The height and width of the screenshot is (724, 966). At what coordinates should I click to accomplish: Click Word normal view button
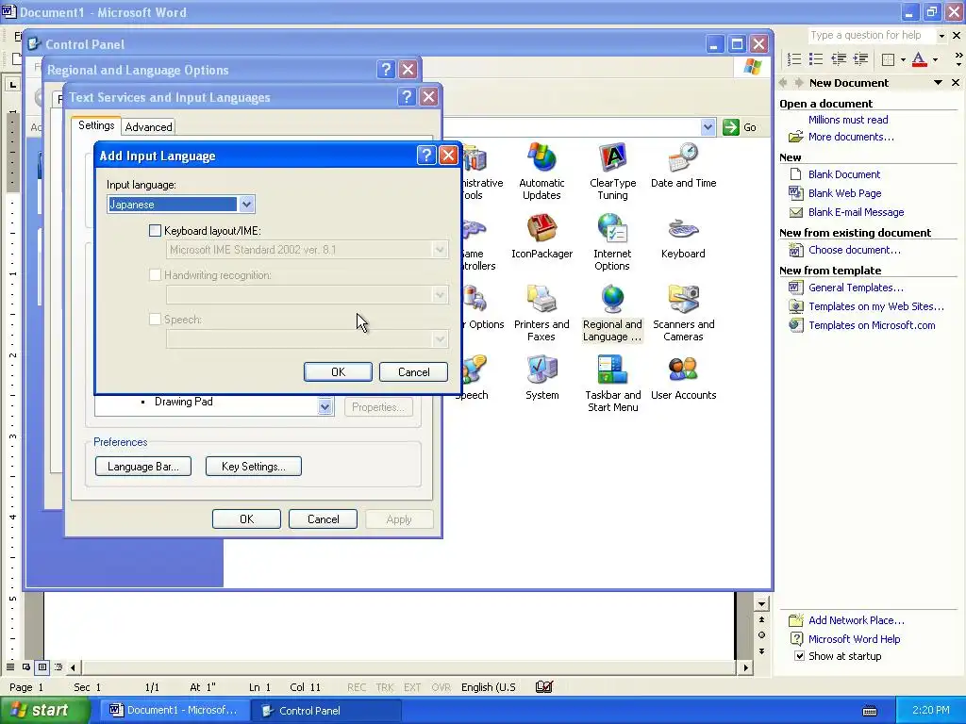click(10, 666)
